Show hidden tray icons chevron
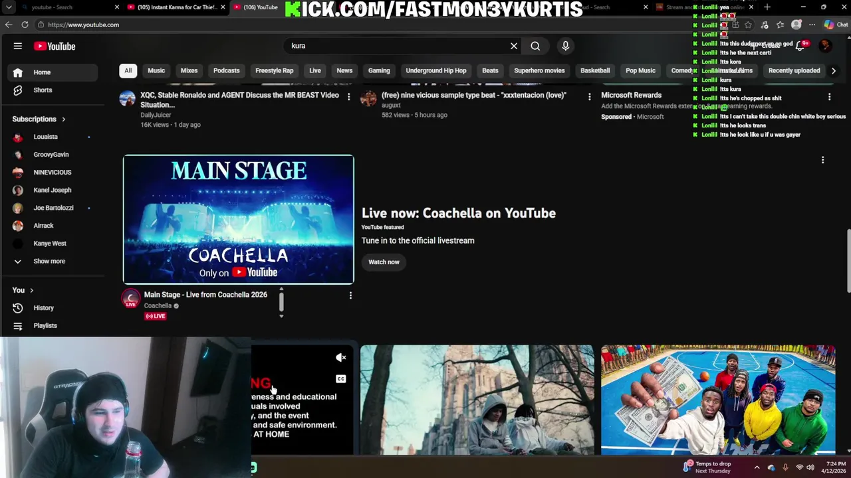This screenshot has width=851, height=478. pos(757,467)
